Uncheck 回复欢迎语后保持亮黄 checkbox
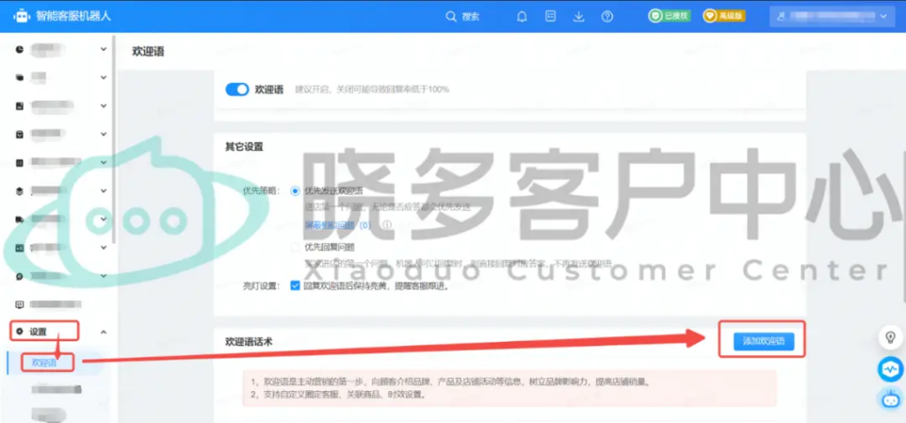This screenshot has height=423, width=906. tap(296, 285)
